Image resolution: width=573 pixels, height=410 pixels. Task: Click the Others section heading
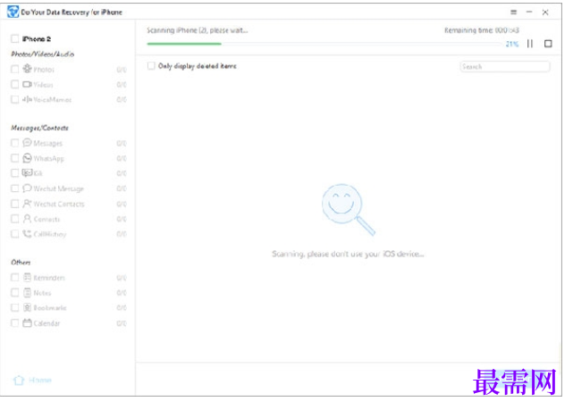21,262
